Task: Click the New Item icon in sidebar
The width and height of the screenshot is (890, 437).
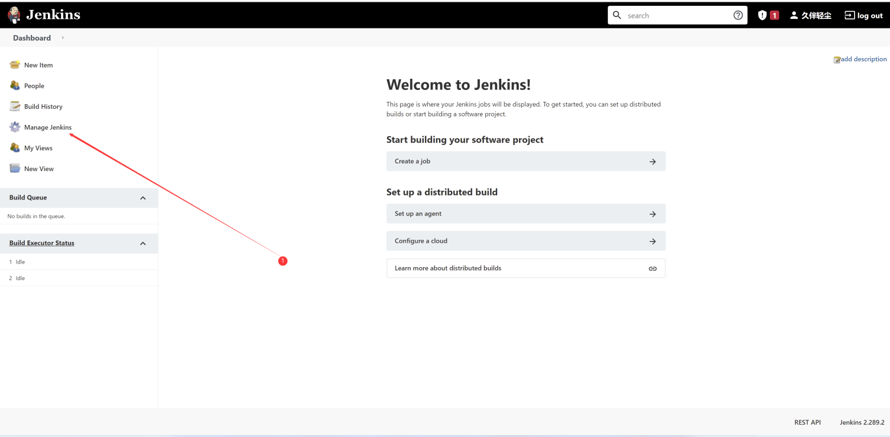Action: click(15, 65)
